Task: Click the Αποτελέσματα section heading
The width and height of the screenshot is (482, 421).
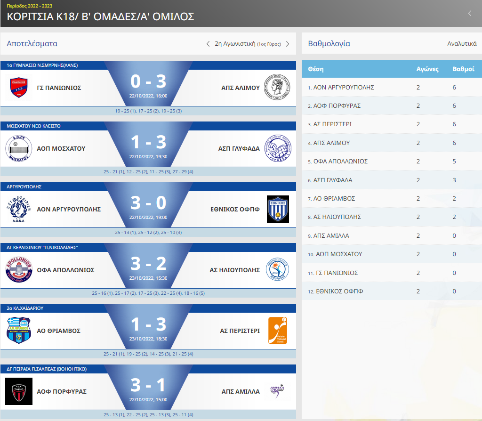Action: (32, 44)
